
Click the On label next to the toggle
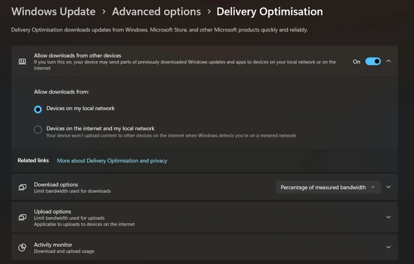click(356, 62)
